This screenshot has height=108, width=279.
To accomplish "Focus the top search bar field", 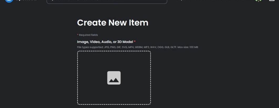I will pos(107,1).
